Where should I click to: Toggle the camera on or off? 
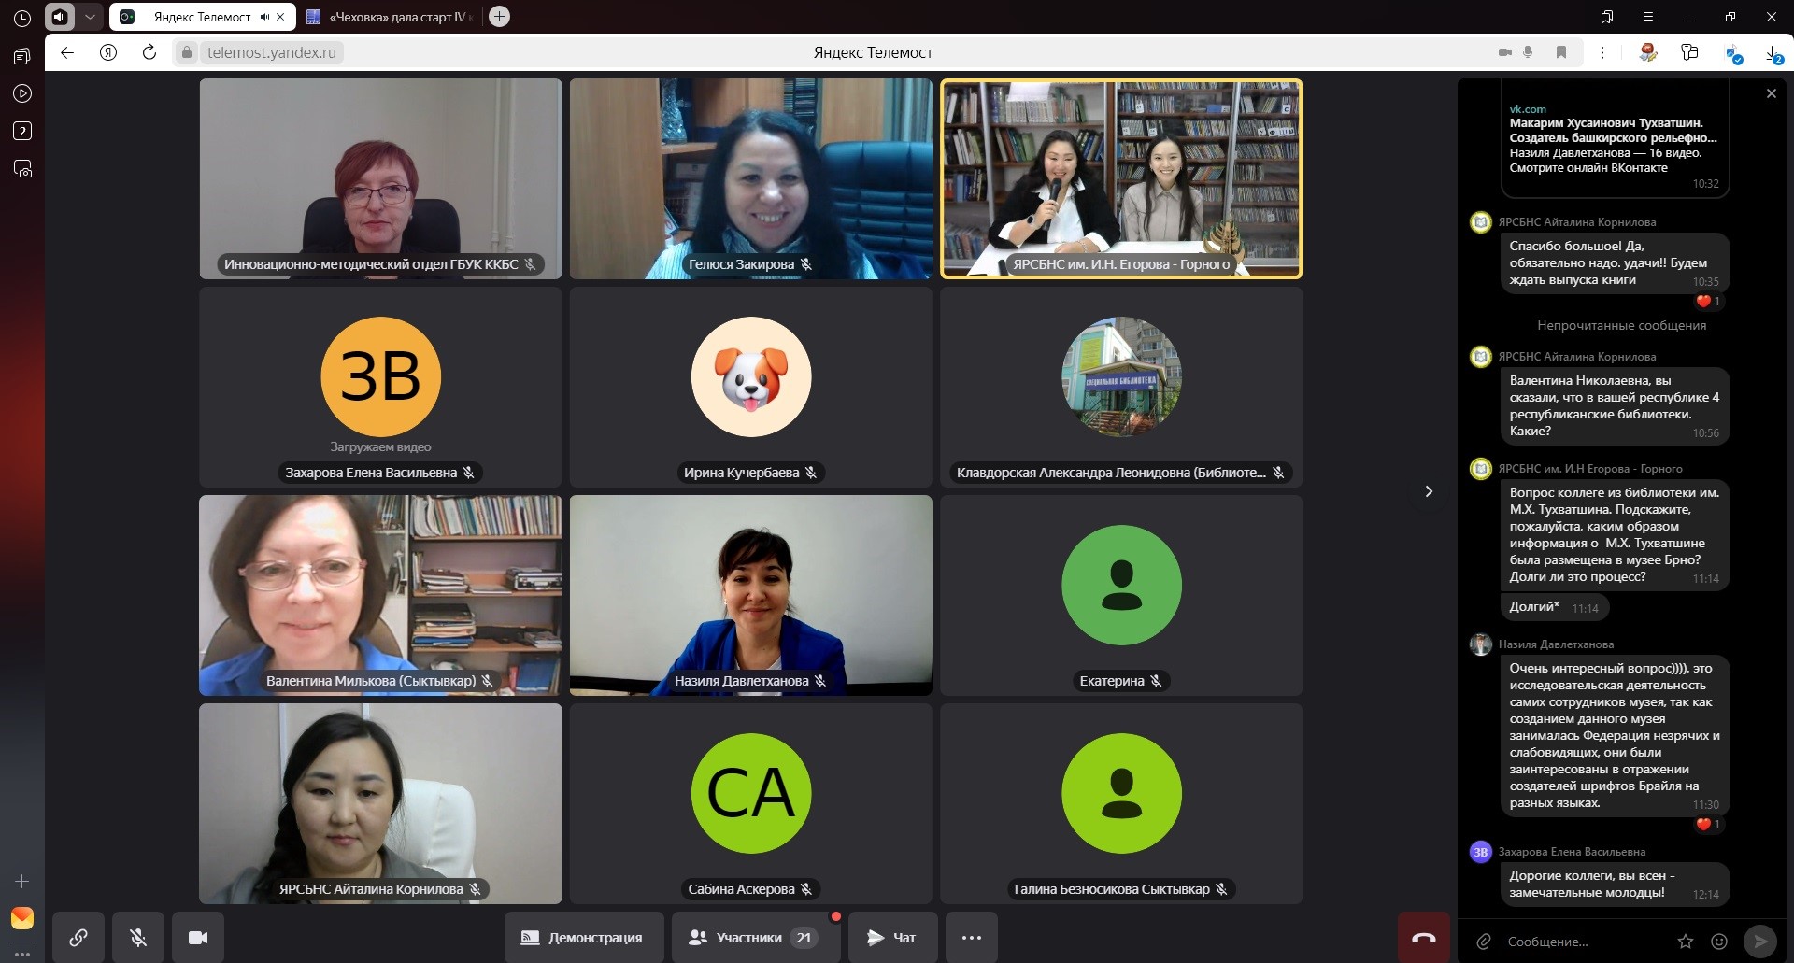click(198, 937)
